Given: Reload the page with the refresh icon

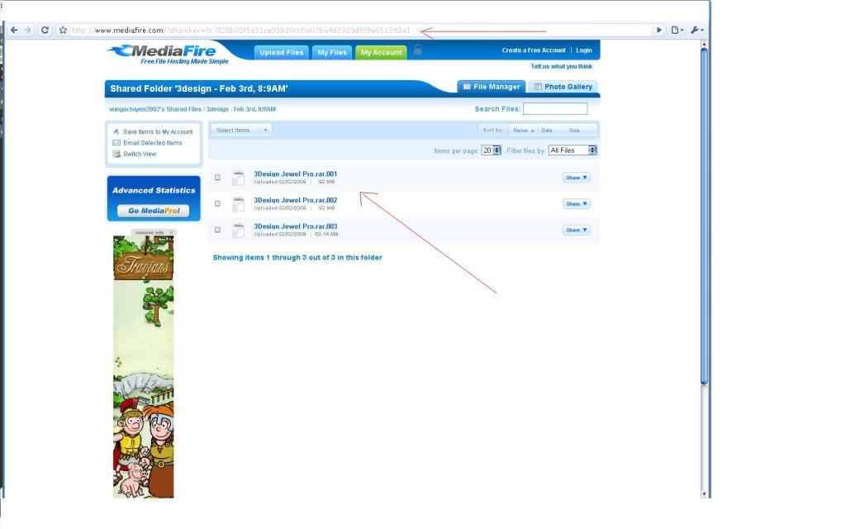Looking at the screenshot, I should (x=45, y=31).
